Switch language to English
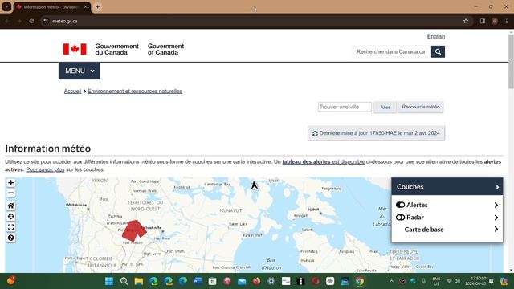Screen dimensions: 514x289 point(436,36)
